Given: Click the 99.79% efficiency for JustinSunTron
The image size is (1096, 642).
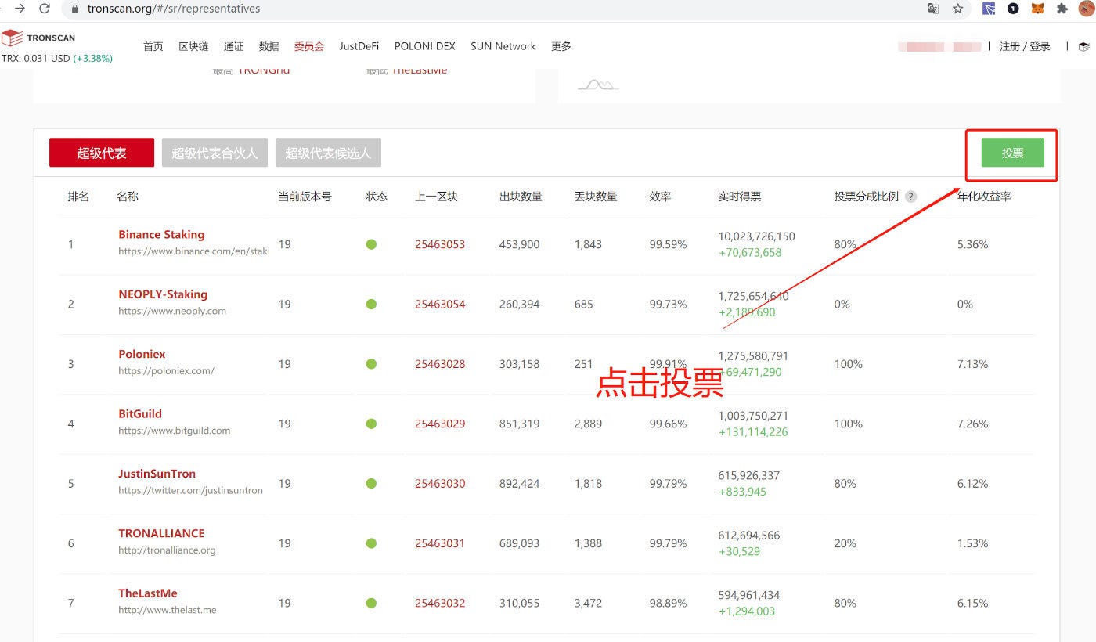Looking at the screenshot, I should 668,484.
